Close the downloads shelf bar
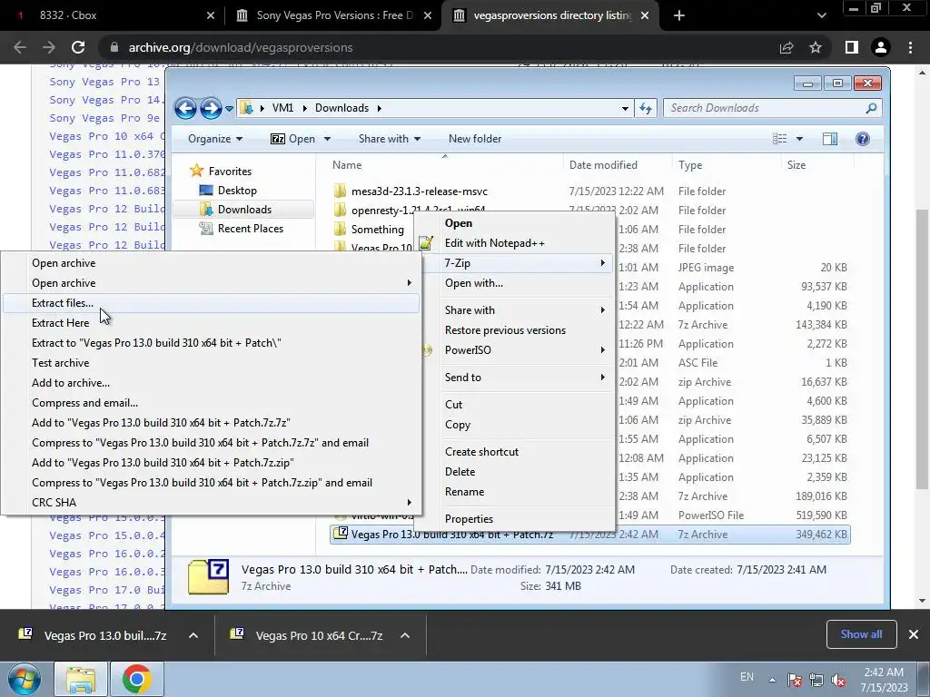 click(914, 634)
